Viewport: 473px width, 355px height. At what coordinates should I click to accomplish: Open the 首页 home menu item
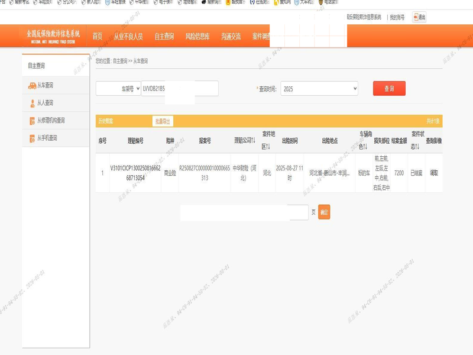(97, 36)
